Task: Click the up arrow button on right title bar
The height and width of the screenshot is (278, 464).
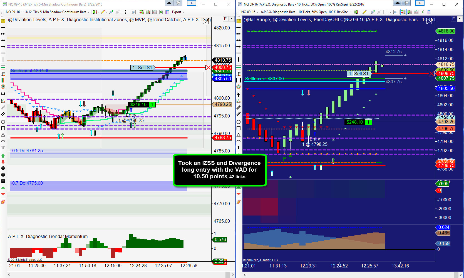Action: tap(398, 3)
